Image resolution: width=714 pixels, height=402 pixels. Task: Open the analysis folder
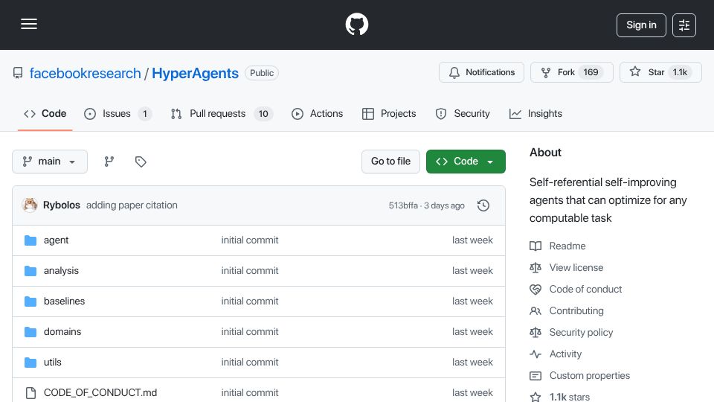[x=61, y=271]
